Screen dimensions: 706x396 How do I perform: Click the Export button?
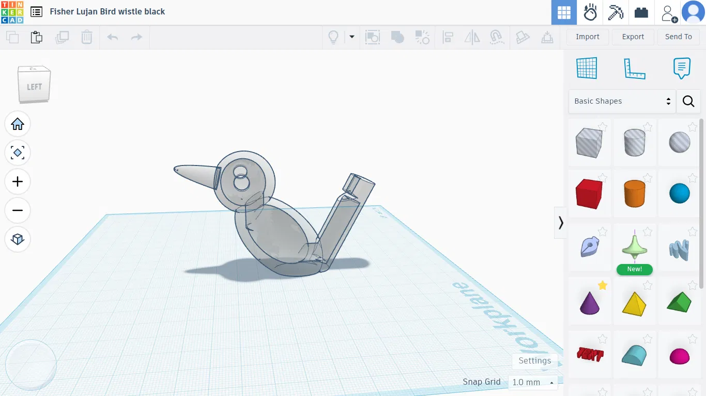(x=633, y=37)
